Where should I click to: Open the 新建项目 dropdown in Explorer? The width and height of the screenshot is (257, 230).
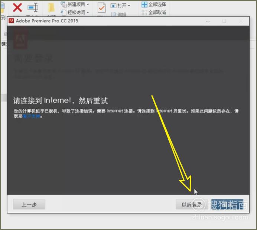pyautogui.click(x=75, y=4)
